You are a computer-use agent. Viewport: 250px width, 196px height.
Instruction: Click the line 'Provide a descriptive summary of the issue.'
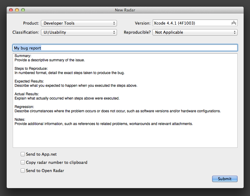pyautogui.click(x=50, y=60)
